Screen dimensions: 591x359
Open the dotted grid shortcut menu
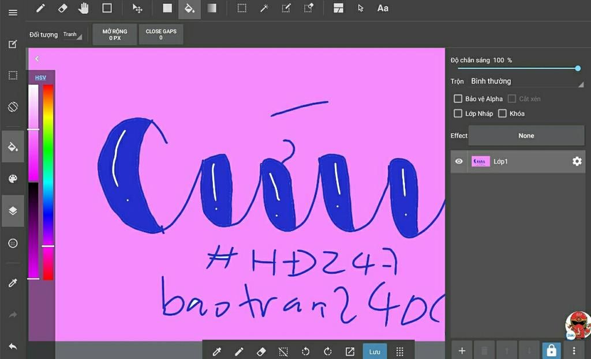pyautogui.click(x=400, y=352)
